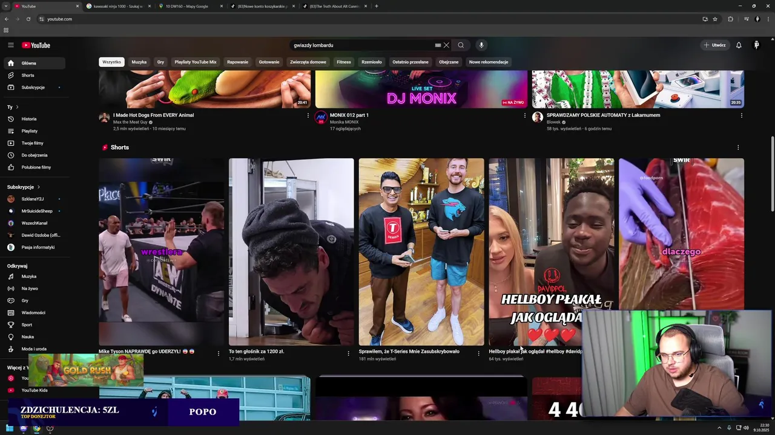Open Chrome from the taskbar
Screen dimensions: 775x435
click(36, 428)
